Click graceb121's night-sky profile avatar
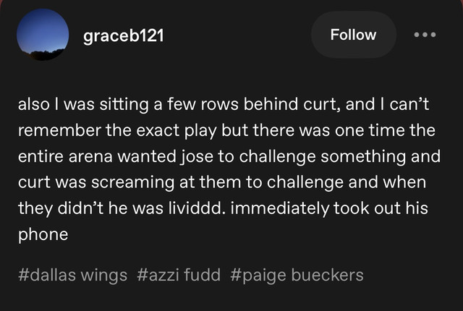Screen dimensions: 463x311 pyautogui.click(x=43, y=35)
